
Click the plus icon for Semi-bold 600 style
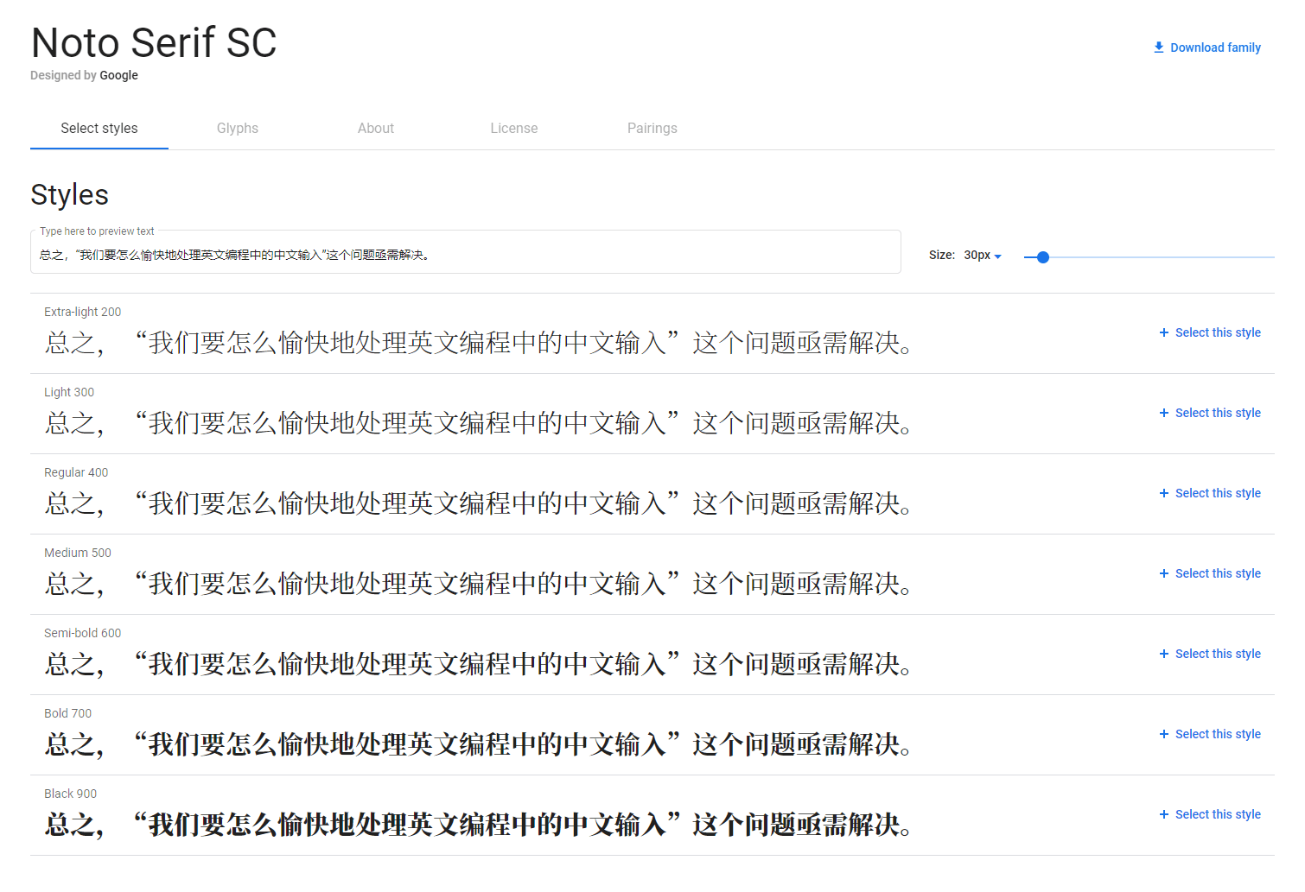click(x=1164, y=654)
